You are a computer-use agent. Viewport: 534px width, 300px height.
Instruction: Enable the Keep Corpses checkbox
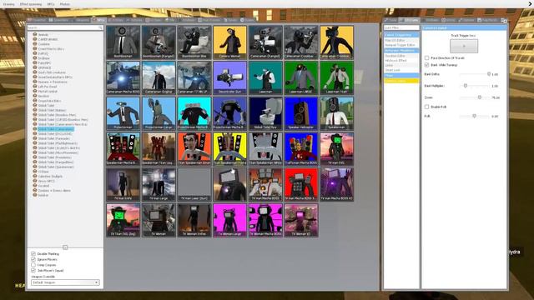(x=33, y=265)
